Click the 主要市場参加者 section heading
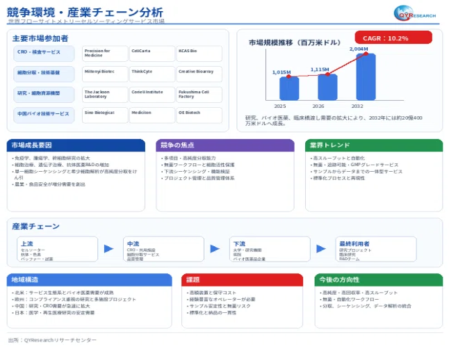449x347 pixels. click(40, 38)
